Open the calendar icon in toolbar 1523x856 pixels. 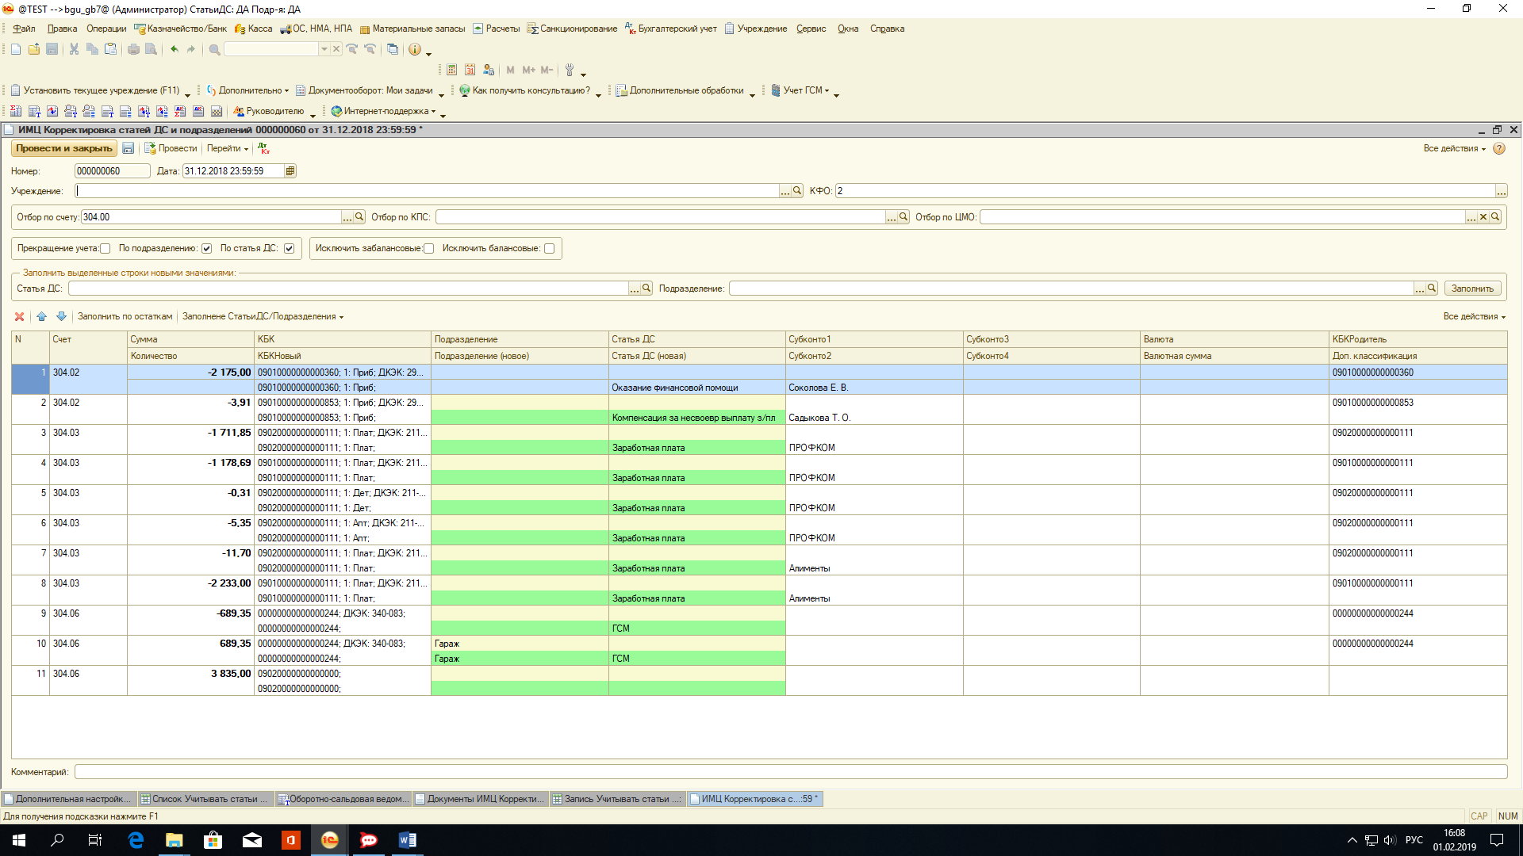pos(470,70)
